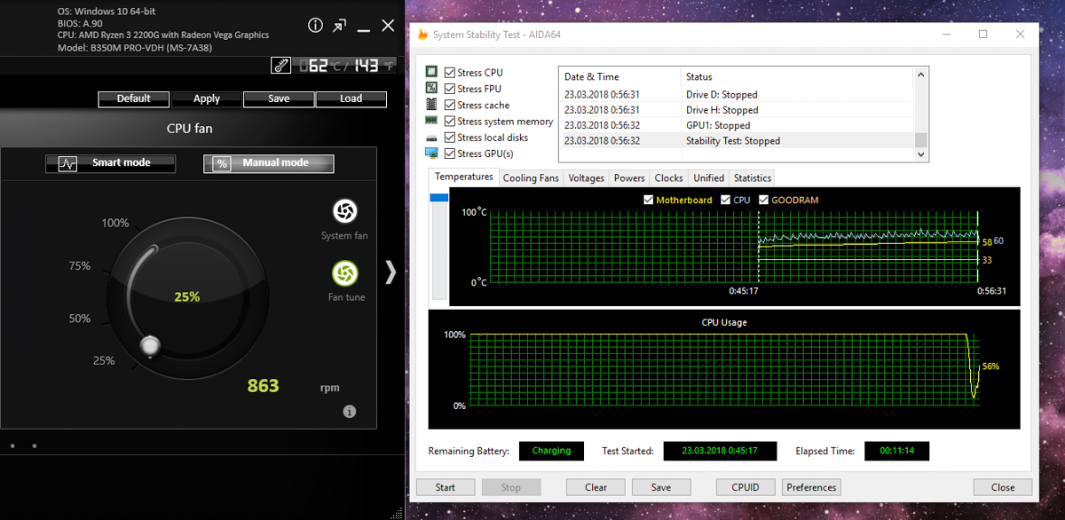1065x520 pixels.
Task: Click the blue graph scale slider
Action: 439,198
